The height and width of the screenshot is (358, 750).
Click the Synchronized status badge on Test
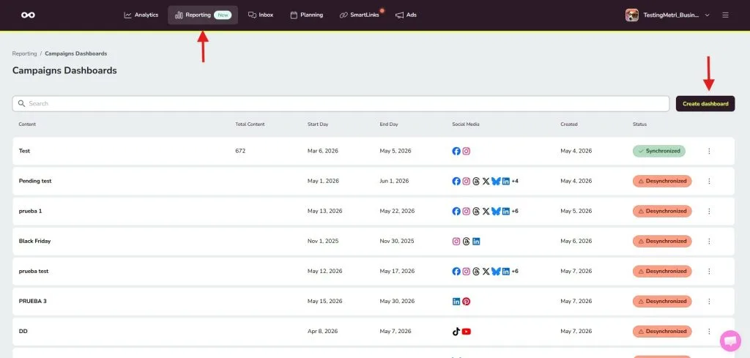click(658, 151)
